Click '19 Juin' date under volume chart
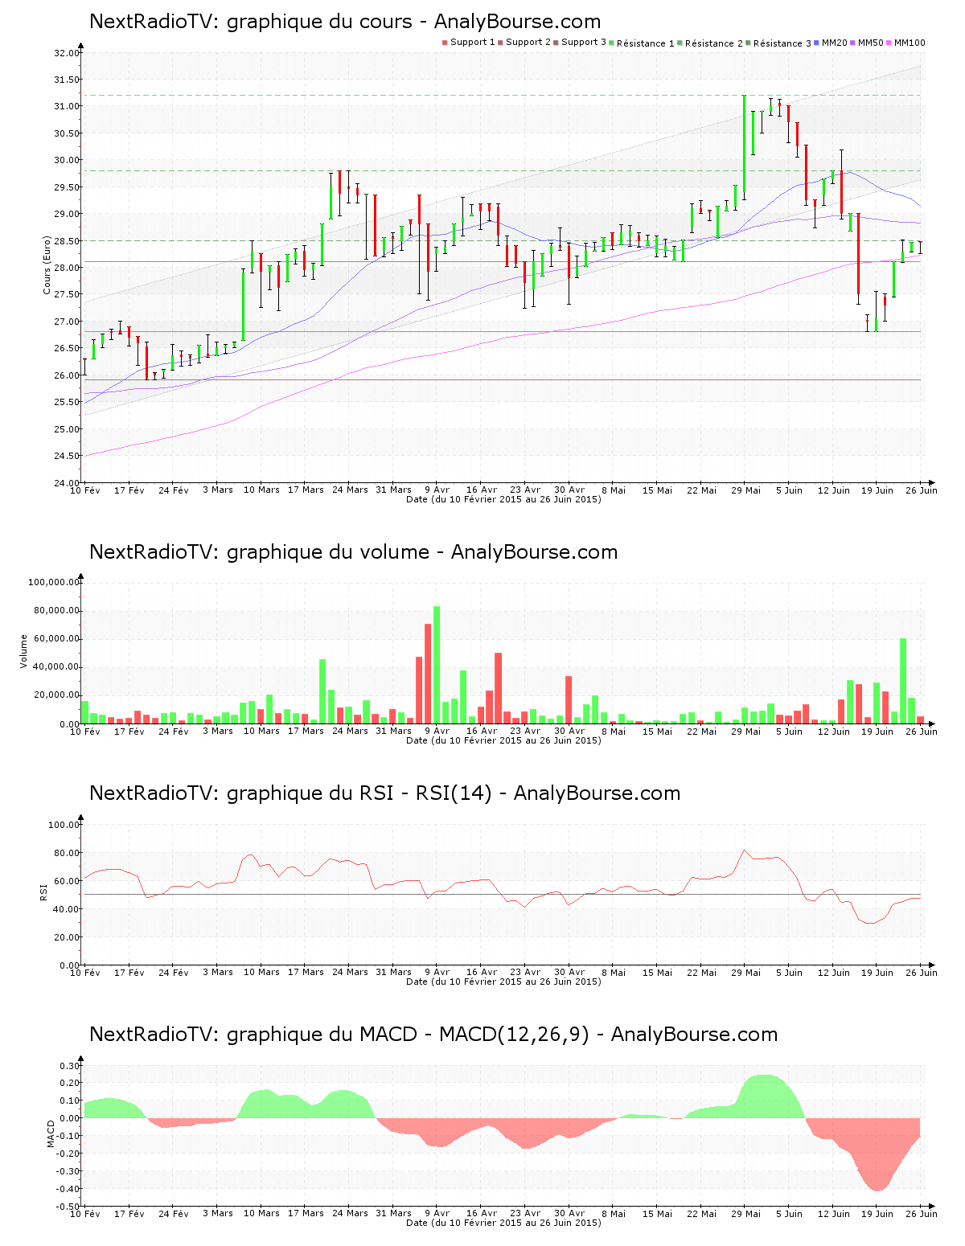This screenshot has height=1246, width=965. (877, 731)
